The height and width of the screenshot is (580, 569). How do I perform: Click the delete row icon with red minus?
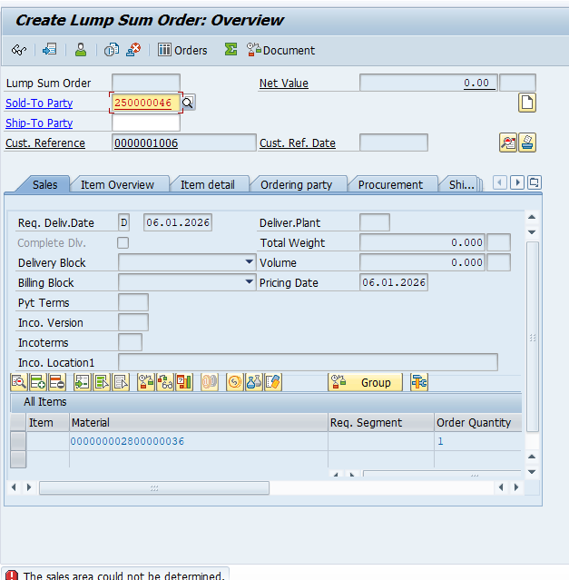click(x=56, y=382)
